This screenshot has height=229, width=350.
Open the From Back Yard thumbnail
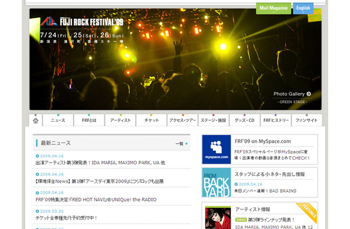click(216, 183)
